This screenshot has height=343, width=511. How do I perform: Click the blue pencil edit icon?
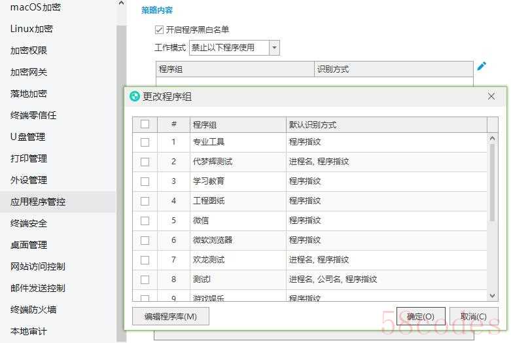click(482, 66)
